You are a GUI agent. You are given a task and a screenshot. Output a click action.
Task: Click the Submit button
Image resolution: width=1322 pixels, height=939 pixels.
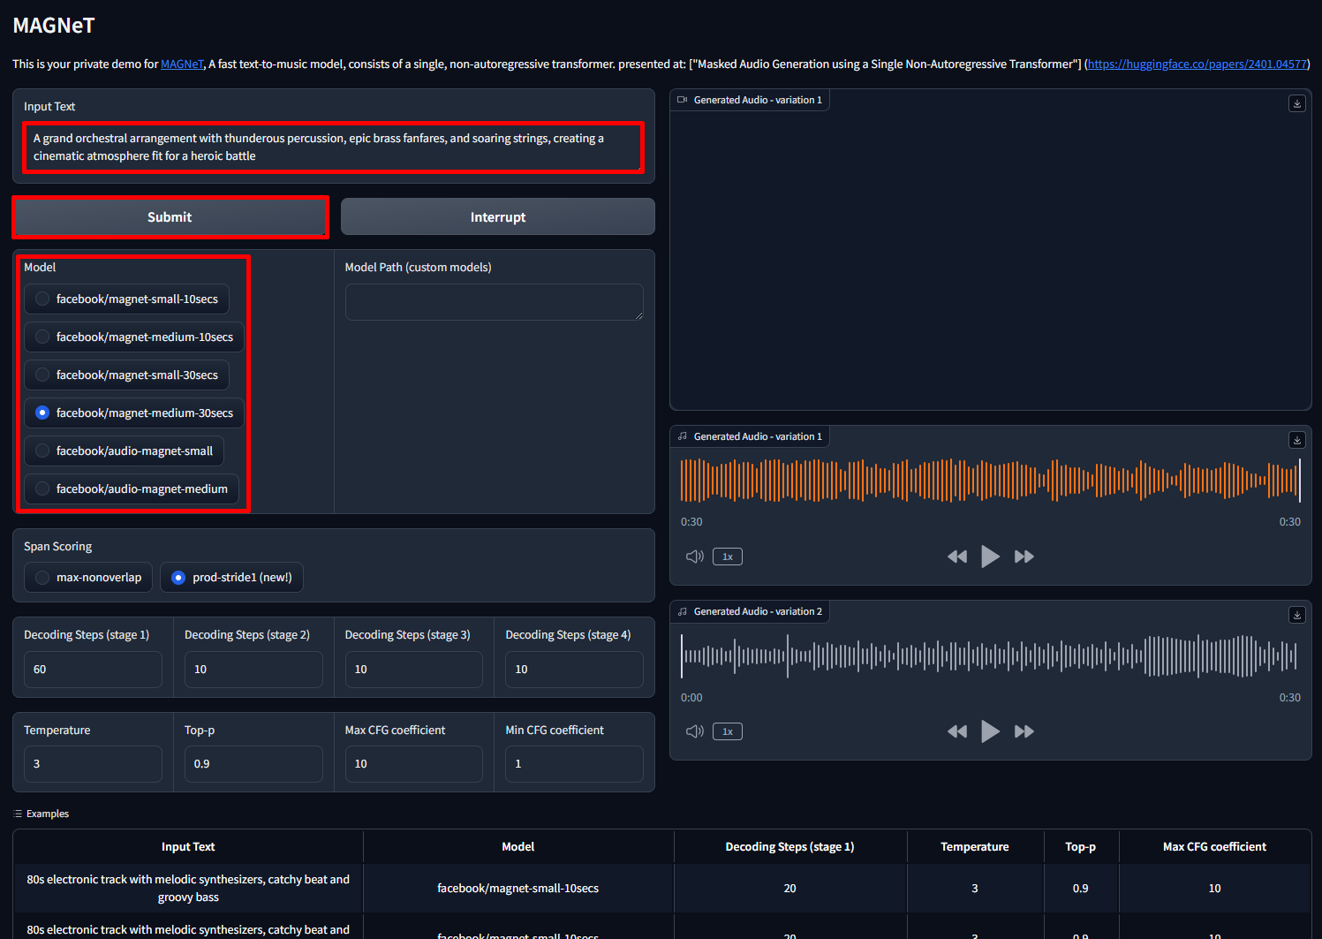pyautogui.click(x=170, y=216)
